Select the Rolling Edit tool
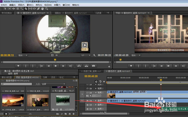Screen dimensions: 188x117 pos(18,9)
